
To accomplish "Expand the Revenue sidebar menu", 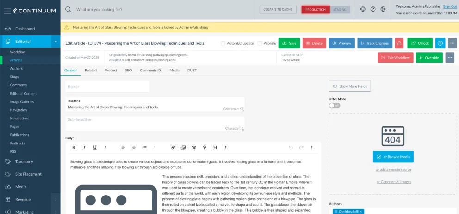I will click(56, 199).
